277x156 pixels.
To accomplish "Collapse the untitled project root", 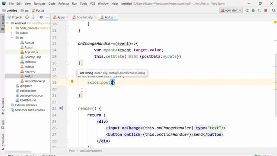I will point(7,23).
